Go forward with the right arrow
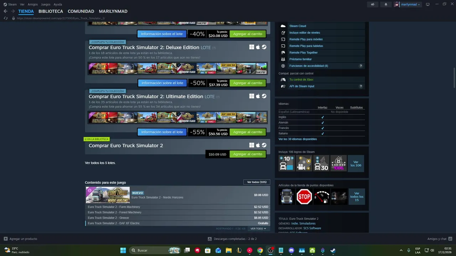456x256 pixels. (13, 11)
